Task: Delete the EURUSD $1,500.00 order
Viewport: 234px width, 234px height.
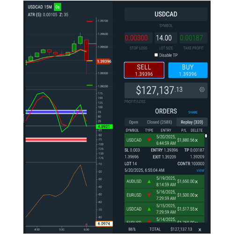Action: (x=197, y=196)
